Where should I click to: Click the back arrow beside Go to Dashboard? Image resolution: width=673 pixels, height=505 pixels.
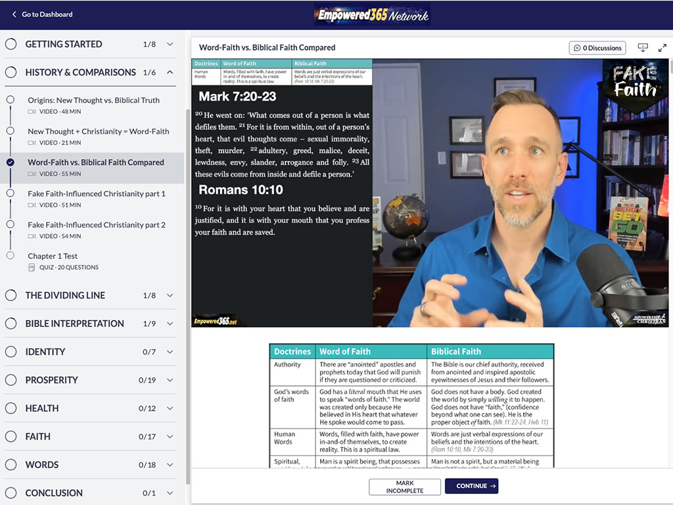pos(14,14)
